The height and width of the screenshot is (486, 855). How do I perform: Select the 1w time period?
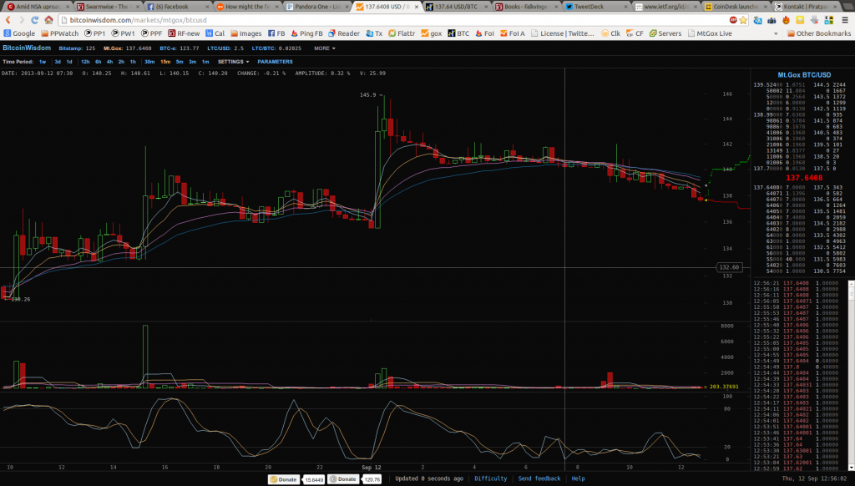[43, 62]
